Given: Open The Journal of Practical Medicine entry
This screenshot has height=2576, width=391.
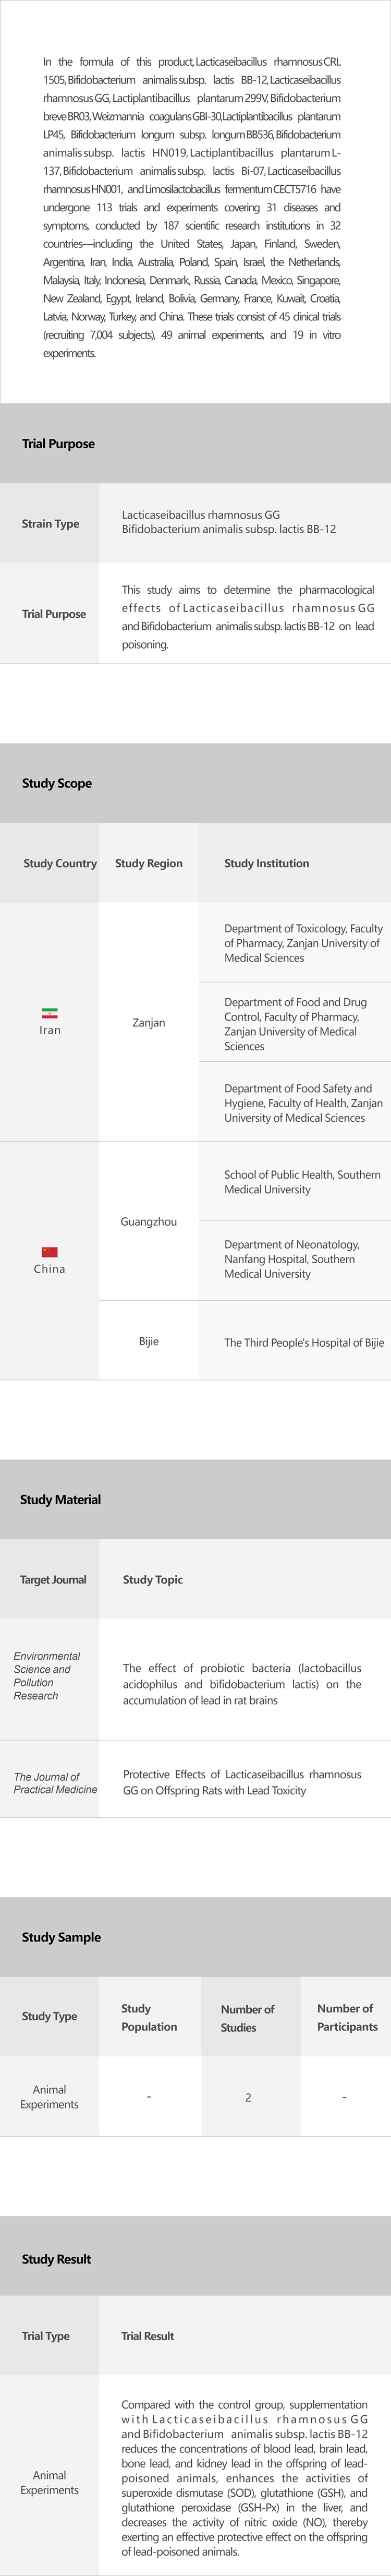Looking at the screenshot, I should tap(55, 1782).
